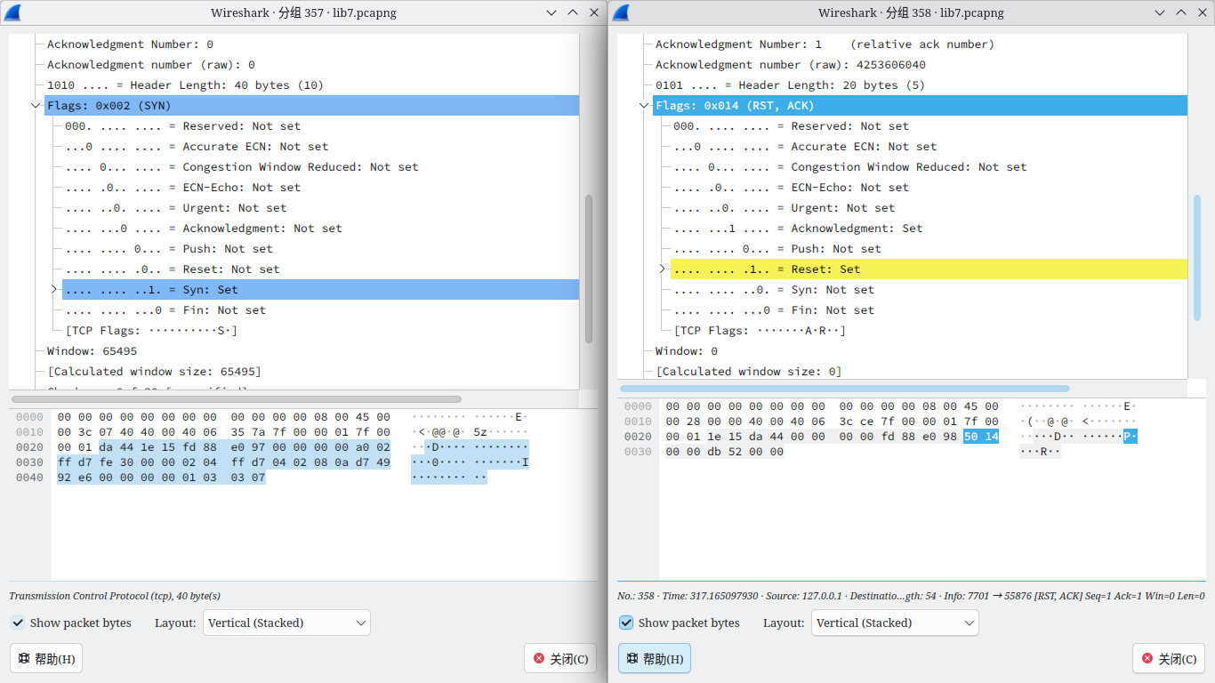Image resolution: width=1215 pixels, height=683 pixels.
Task: Close the packet 358 window with the title bar X
Action: tap(1202, 12)
